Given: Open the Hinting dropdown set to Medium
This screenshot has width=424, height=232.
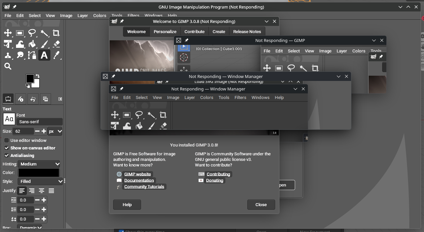Looking at the screenshot, I should (39, 164).
